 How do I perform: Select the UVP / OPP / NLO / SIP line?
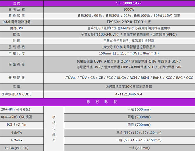129,67
